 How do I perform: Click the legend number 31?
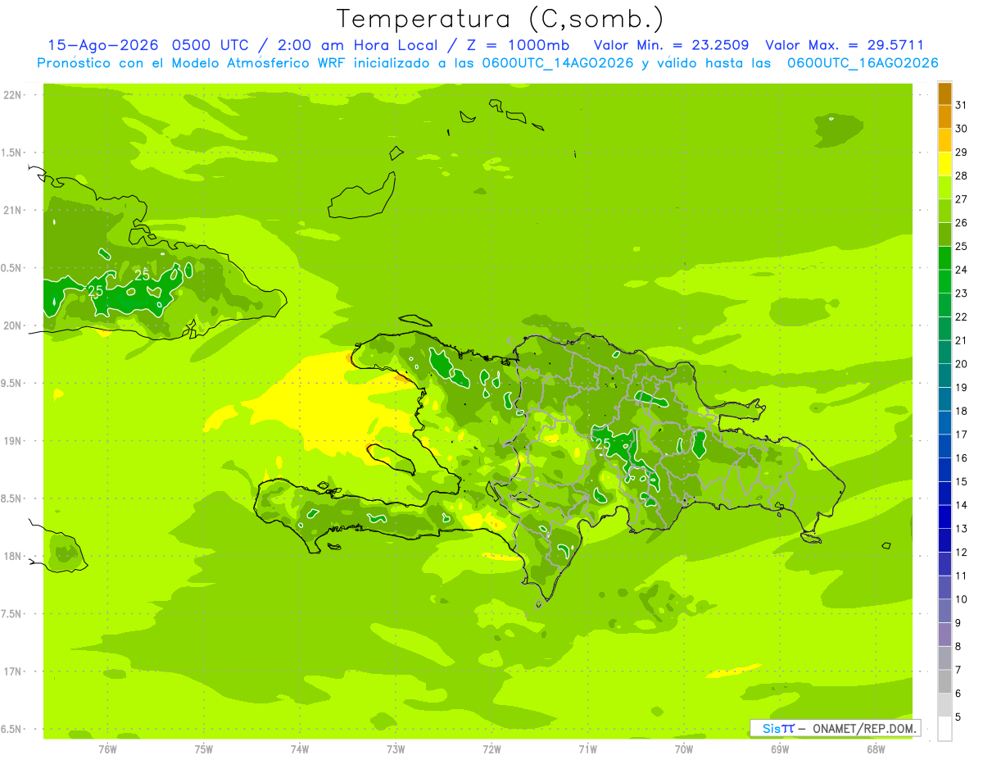(x=962, y=105)
